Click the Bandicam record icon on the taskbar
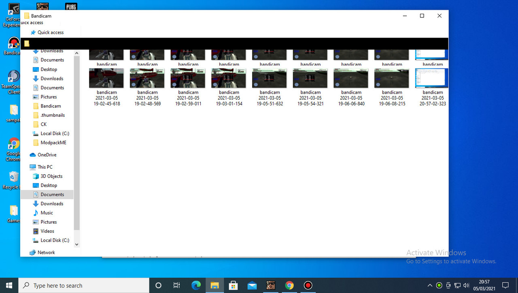Screen dimensions: 518x293 pos(308,285)
